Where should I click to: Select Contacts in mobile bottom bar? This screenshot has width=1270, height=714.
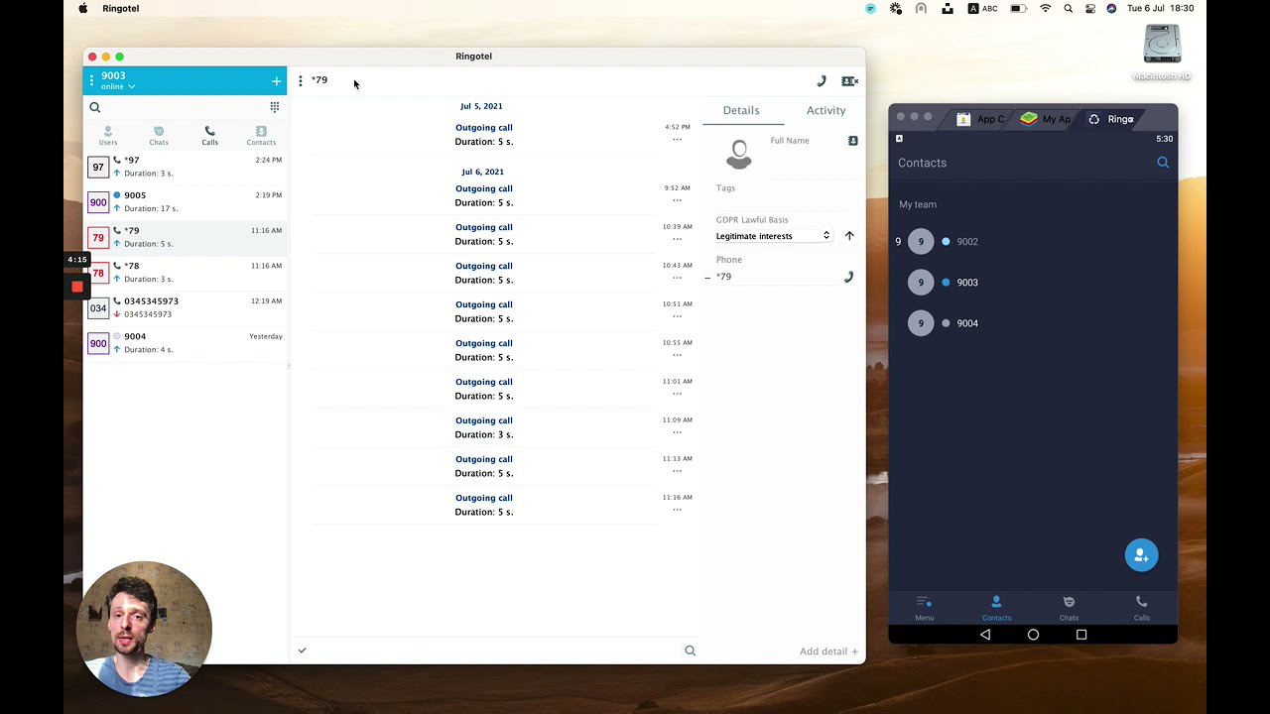click(996, 608)
